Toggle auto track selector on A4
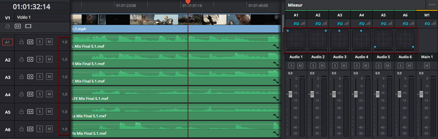This screenshot has width=438, height=139. point(30,94)
